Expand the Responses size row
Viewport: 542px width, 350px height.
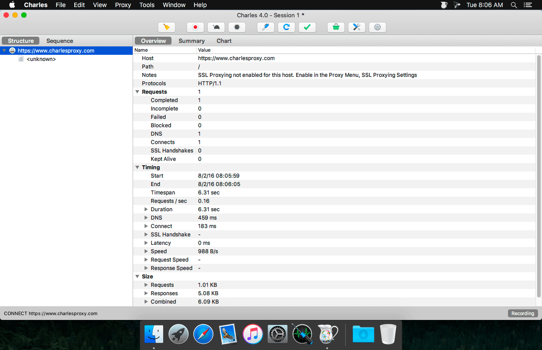146,293
